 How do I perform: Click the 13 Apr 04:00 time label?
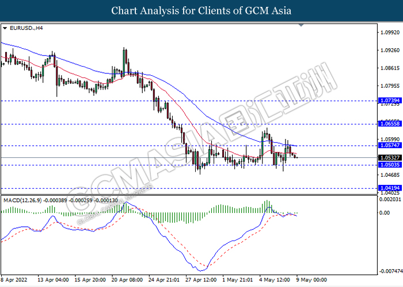[53, 280]
